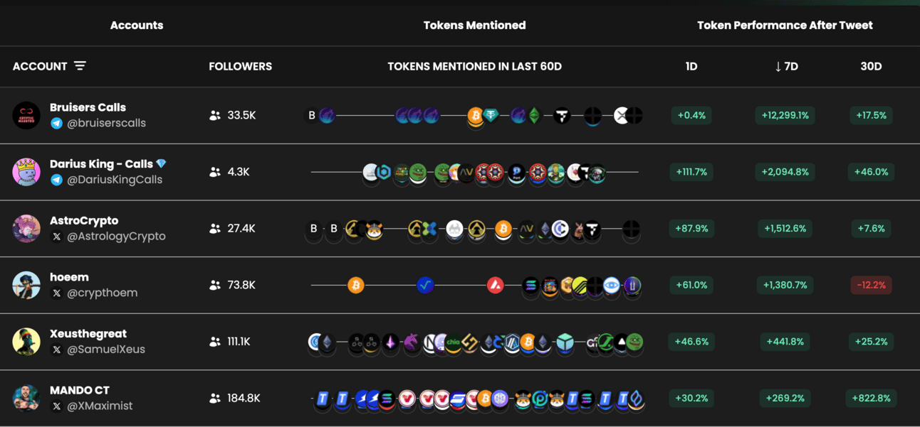Select the Tokens Mentioned header section

click(x=474, y=25)
